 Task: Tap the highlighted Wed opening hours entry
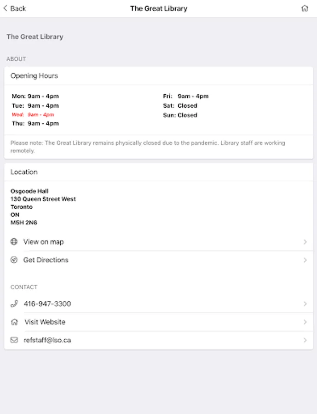pos(33,115)
